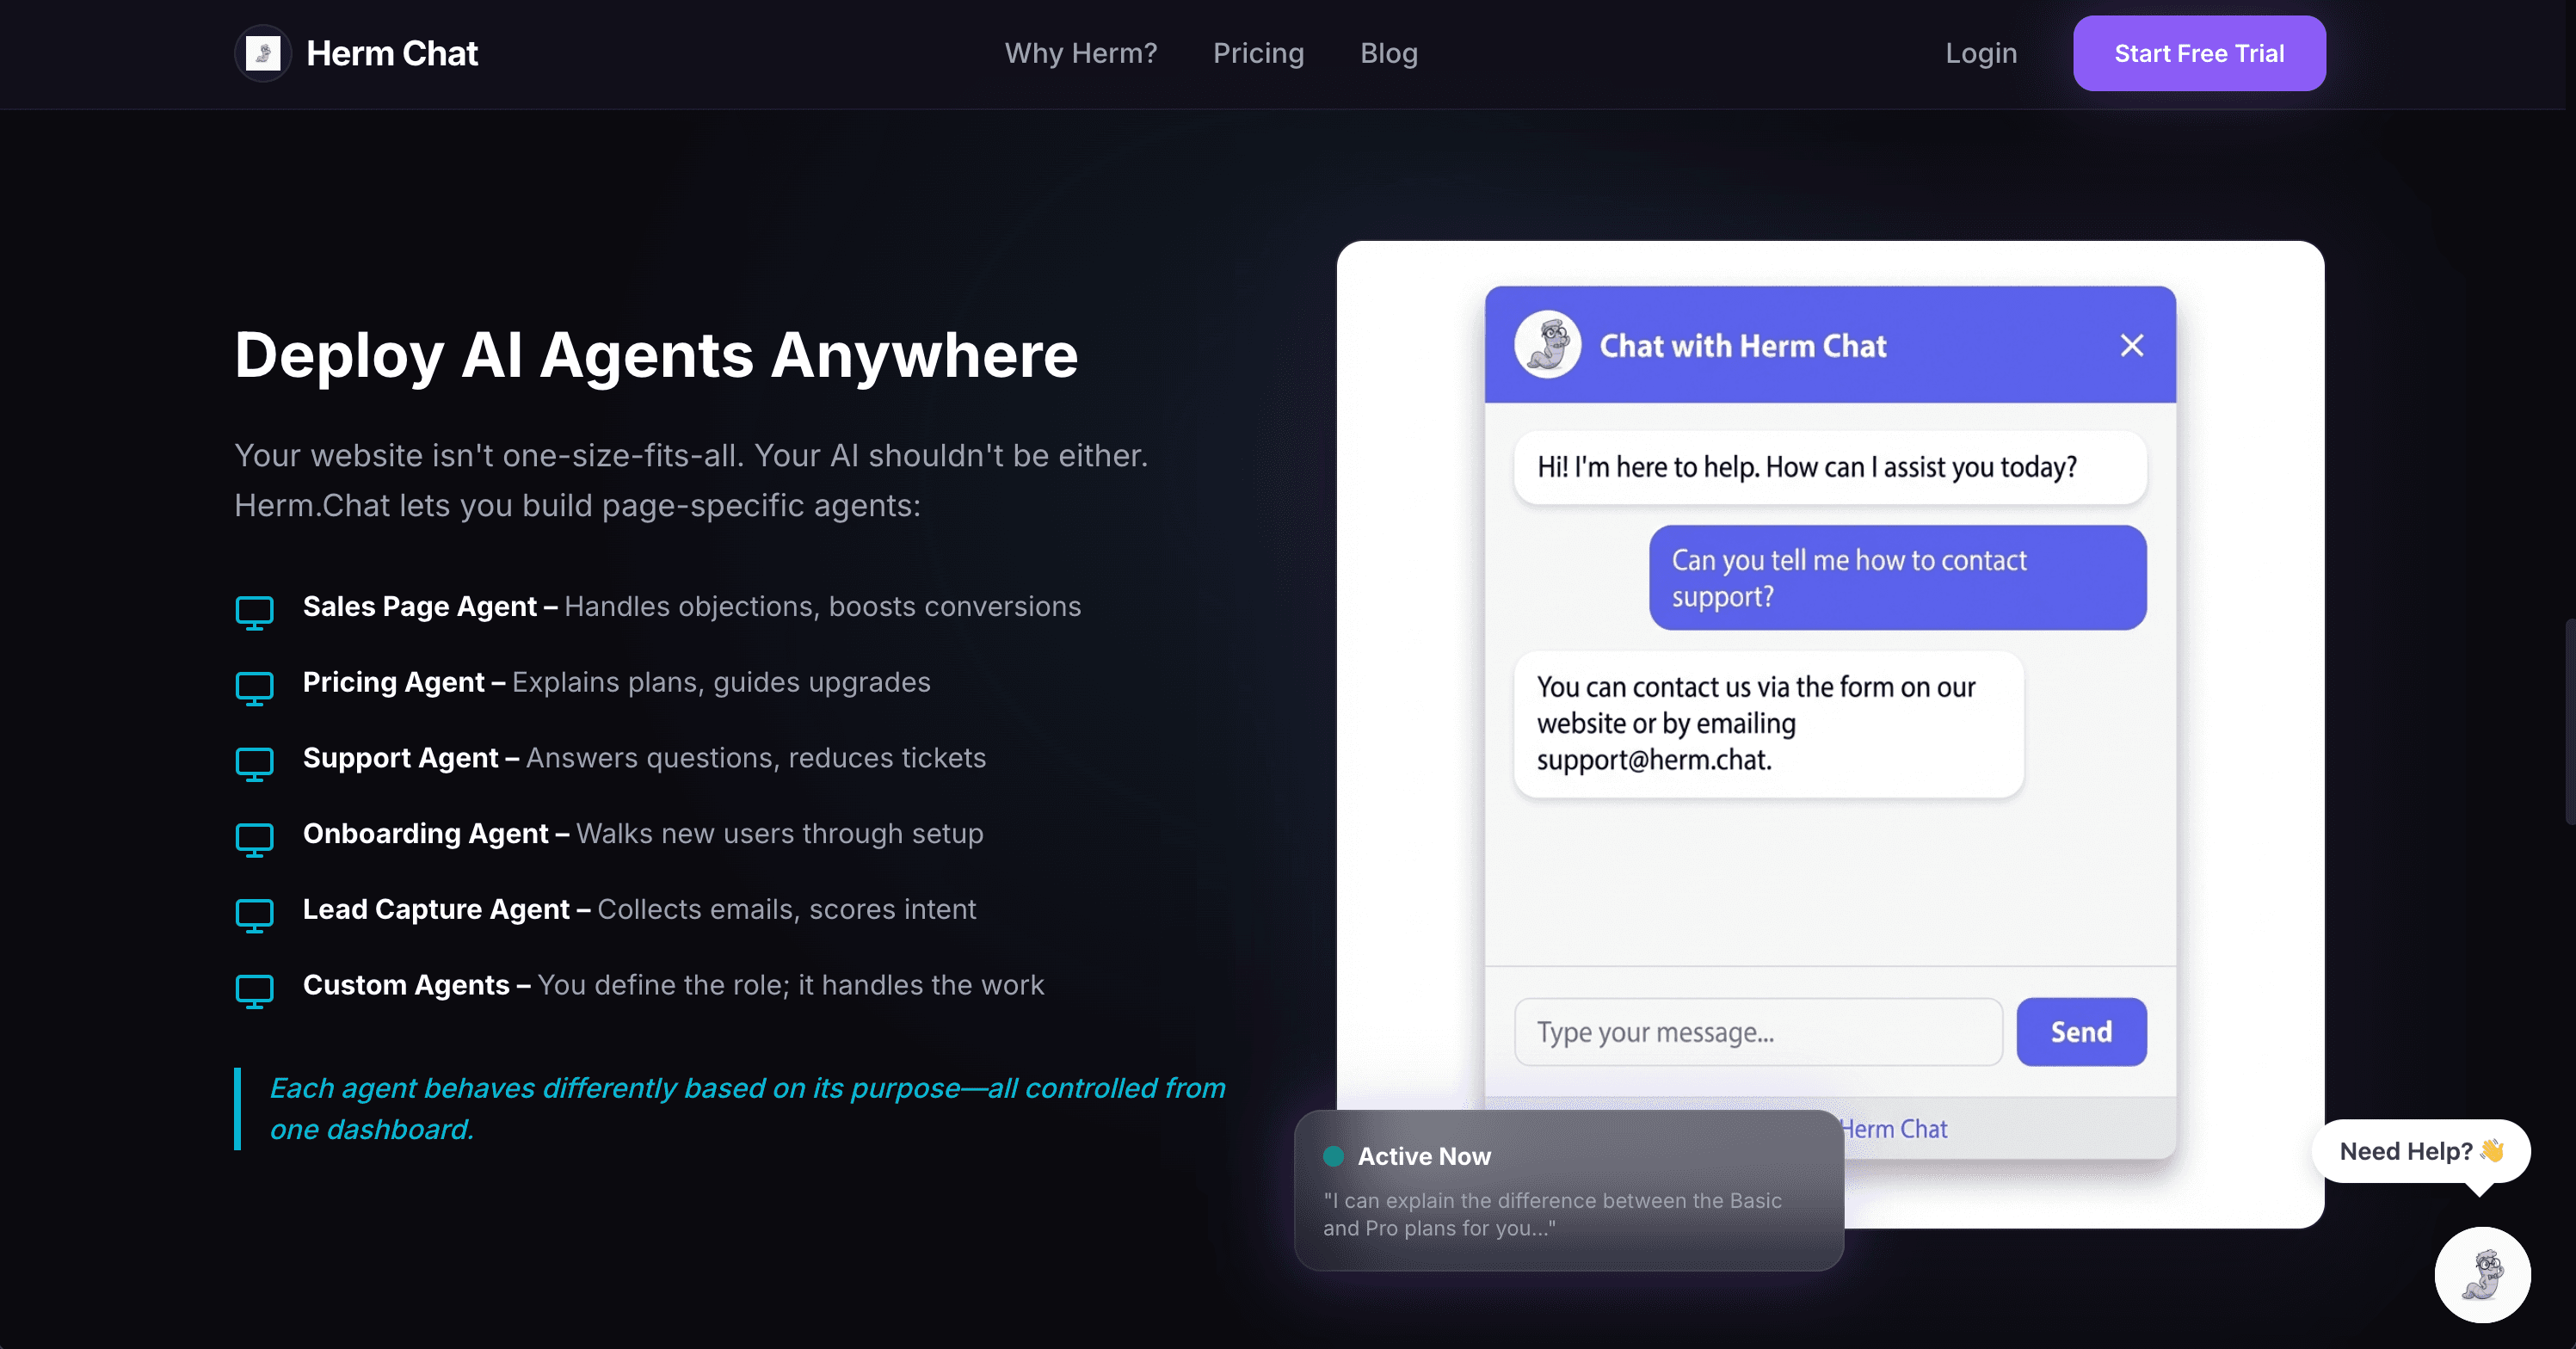Click the monitor icon beside Lead Capture Agent
The image size is (2576, 1349).
point(255,914)
